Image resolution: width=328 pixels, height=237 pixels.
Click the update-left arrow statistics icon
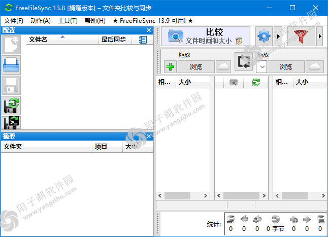click(x=244, y=219)
